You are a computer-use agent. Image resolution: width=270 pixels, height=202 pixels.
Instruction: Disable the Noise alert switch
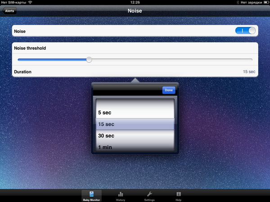coord(245,31)
